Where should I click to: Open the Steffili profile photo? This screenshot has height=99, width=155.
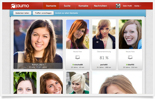coord(130,34)
